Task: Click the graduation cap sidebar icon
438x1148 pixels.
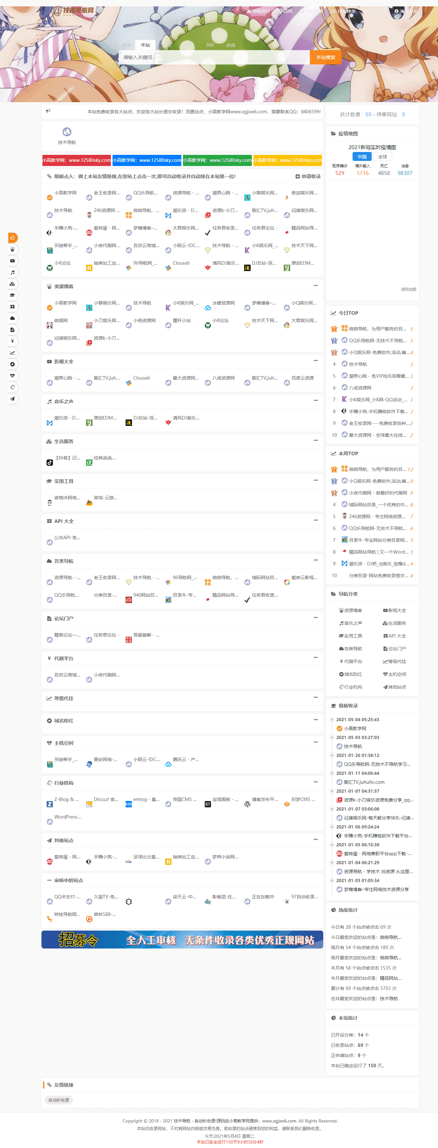Action: point(12,295)
